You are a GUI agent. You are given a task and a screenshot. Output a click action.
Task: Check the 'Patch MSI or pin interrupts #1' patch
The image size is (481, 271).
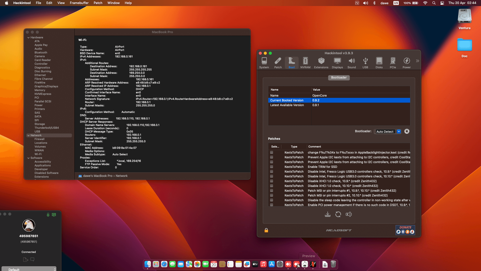click(x=272, y=190)
